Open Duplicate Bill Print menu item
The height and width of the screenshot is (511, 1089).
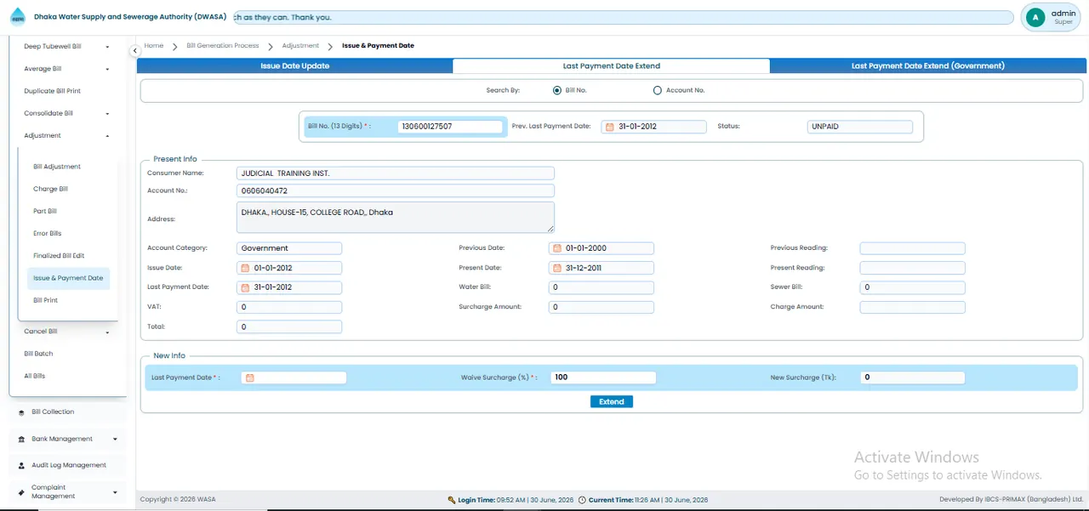(53, 91)
